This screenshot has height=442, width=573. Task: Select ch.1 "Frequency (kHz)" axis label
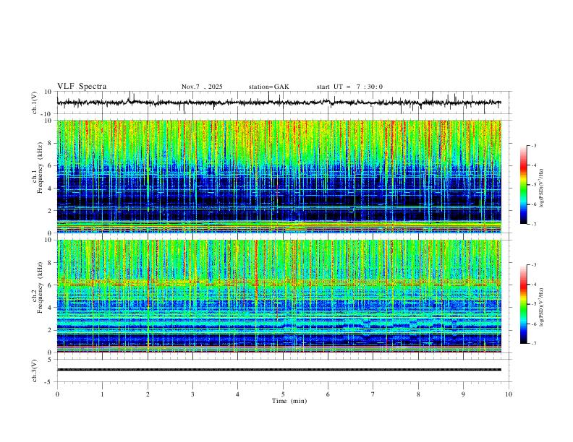pyautogui.click(x=40, y=168)
